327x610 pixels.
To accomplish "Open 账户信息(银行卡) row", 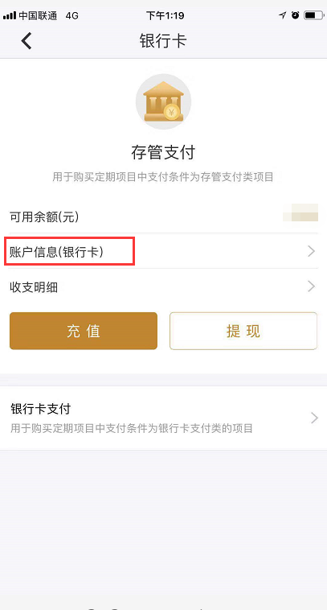I will [x=164, y=251].
